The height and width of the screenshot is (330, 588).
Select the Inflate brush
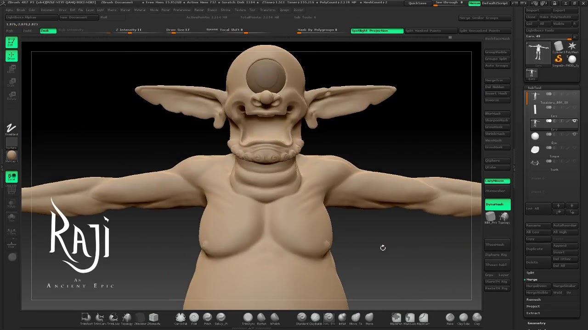click(342, 318)
